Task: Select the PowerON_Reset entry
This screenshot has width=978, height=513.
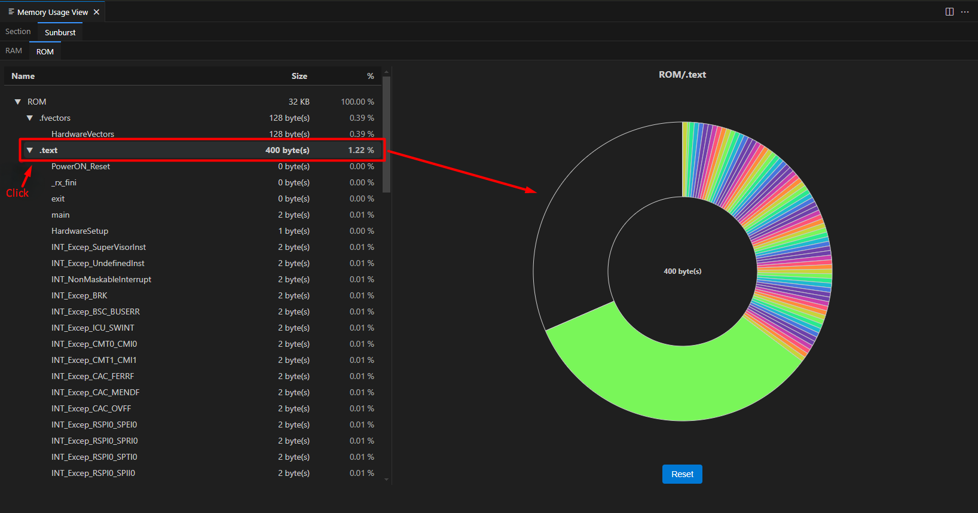Action: tap(81, 167)
